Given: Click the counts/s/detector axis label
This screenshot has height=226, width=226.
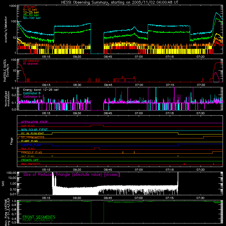Looking at the screenshot, I should click(x=6, y=29).
